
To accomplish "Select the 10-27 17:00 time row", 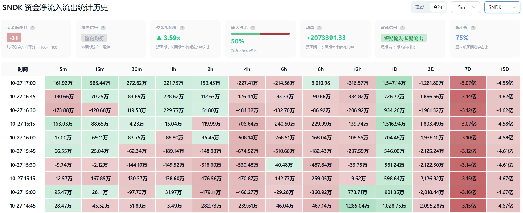I will [x=23, y=83].
